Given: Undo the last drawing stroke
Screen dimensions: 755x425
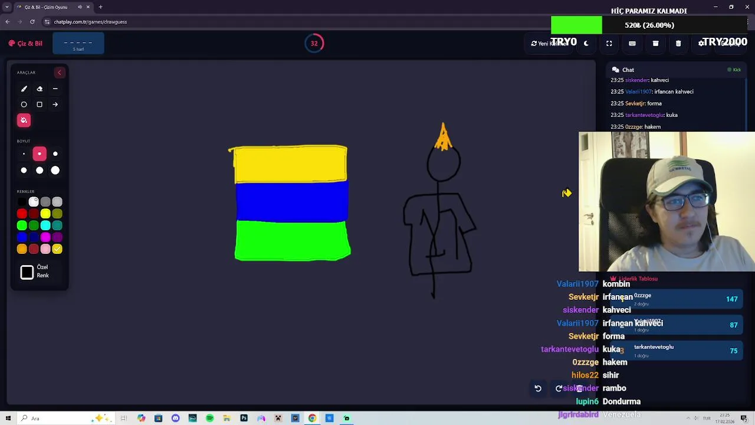Looking at the screenshot, I should point(538,388).
